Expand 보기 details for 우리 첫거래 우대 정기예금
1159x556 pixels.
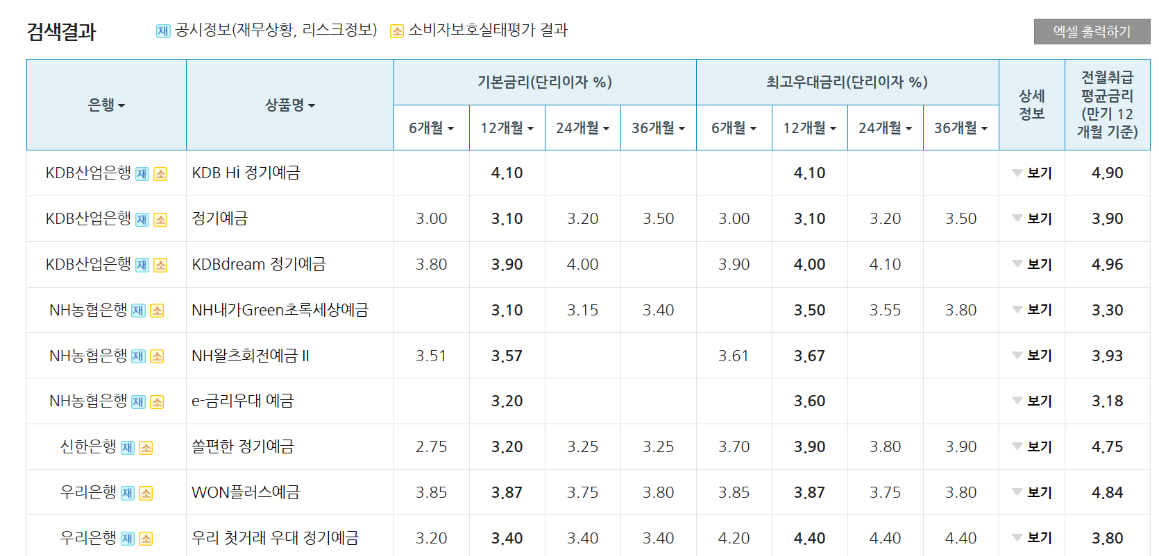click(1032, 538)
